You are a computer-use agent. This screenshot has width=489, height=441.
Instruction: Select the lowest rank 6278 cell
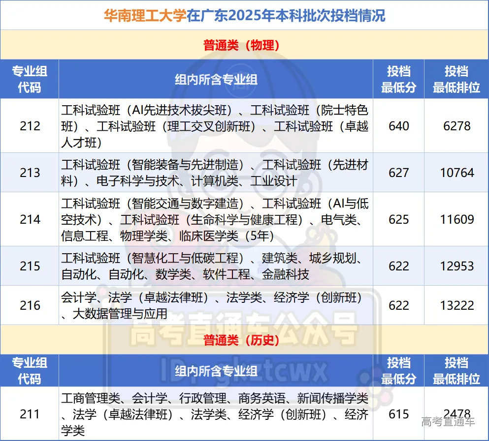tap(456, 126)
